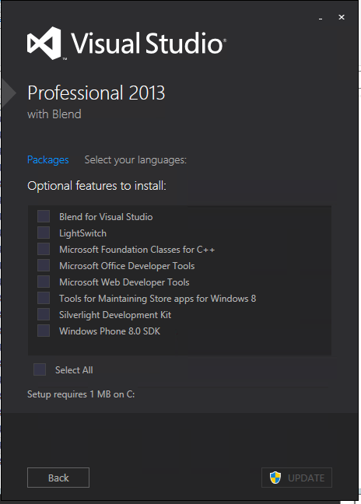
Task: Click the 'Silverlight Development Kit' label
Action: (x=115, y=315)
